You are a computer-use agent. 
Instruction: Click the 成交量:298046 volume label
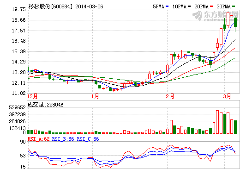coord(45,105)
